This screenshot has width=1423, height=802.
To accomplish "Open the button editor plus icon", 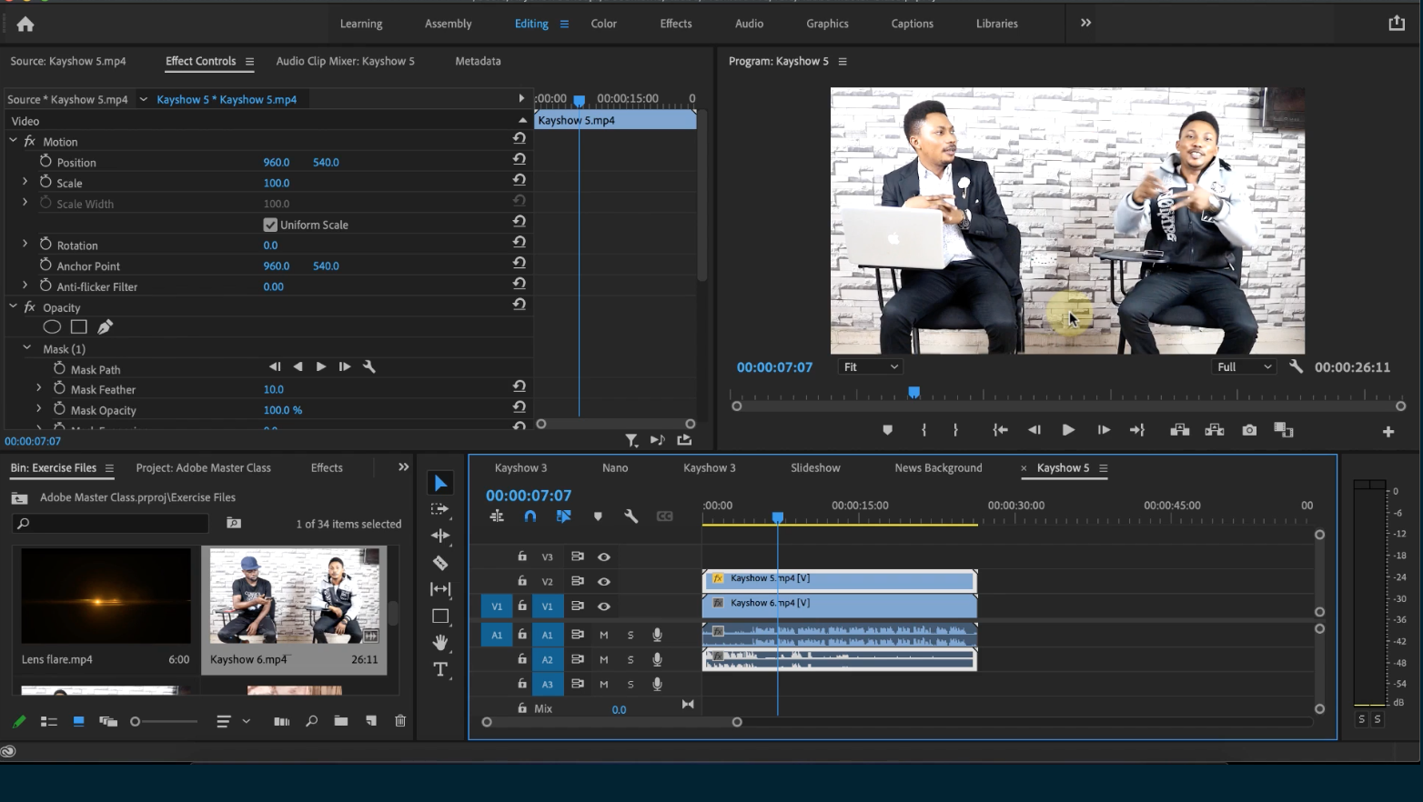I will [1388, 432].
